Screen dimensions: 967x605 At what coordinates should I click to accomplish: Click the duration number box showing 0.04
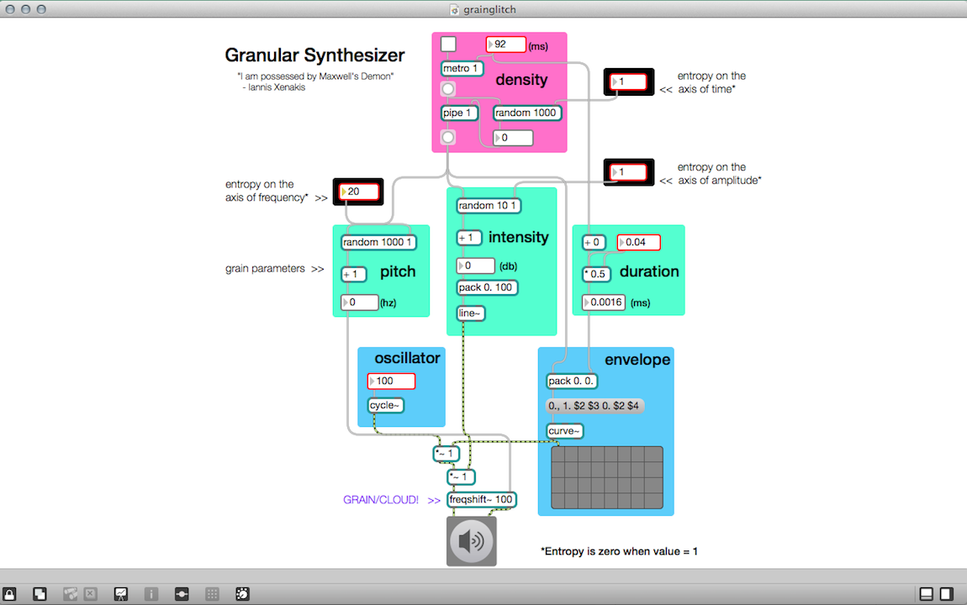point(639,243)
